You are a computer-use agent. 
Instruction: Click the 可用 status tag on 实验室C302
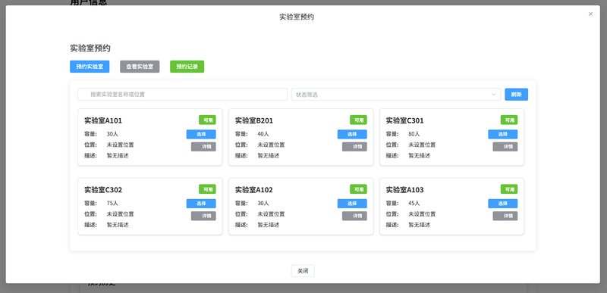coord(207,189)
